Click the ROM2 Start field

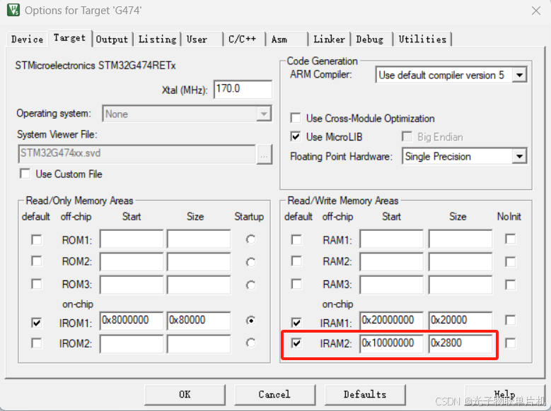132,261
